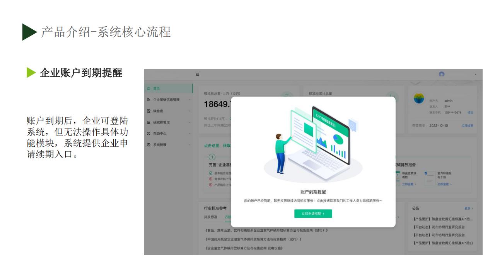Viewport: 495px width, 278px height.
Task: Open the first 发布纺织行业研究报告 announcement
Action: point(439,227)
